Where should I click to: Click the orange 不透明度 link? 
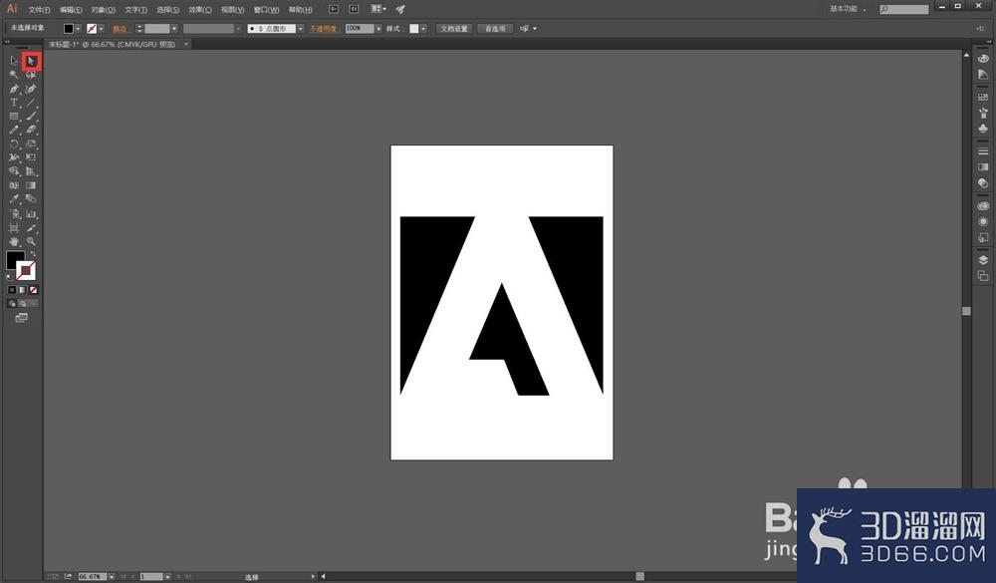[x=324, y=29]
